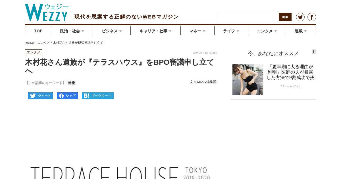Click the 今、あなたにオススメ heading
The image size is (341, 179).
273,53
